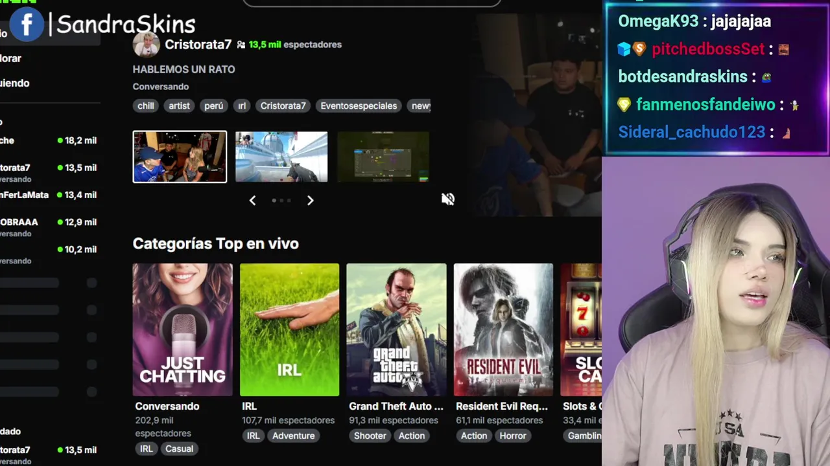The height and width of the screenshot is (466, 830).
Task: Click the Resident Evil Req... title link
Action: [502, 406]
